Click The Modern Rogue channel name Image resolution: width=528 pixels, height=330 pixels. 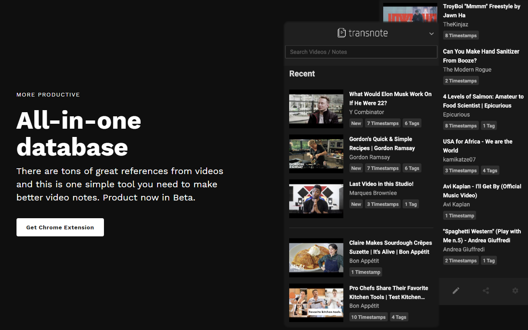pyautogui.click(x=467, y=70)
